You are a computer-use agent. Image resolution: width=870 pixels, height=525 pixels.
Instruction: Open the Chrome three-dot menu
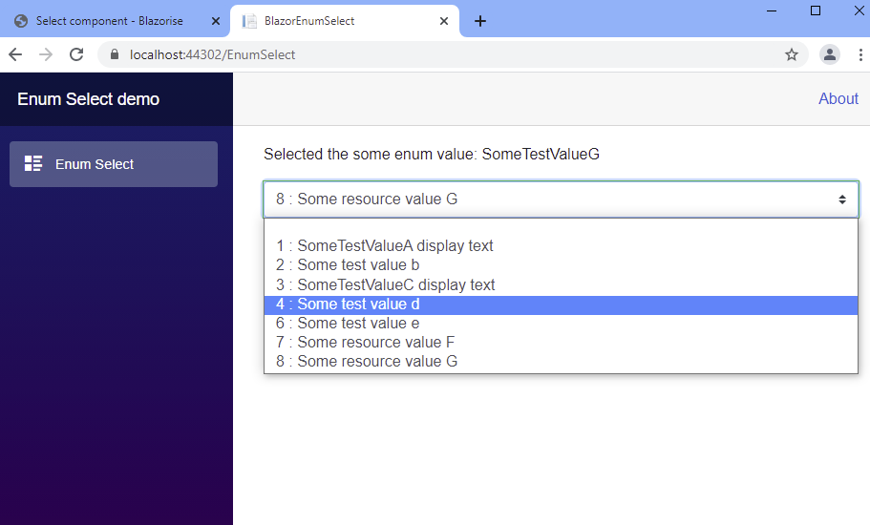[860, 54]
